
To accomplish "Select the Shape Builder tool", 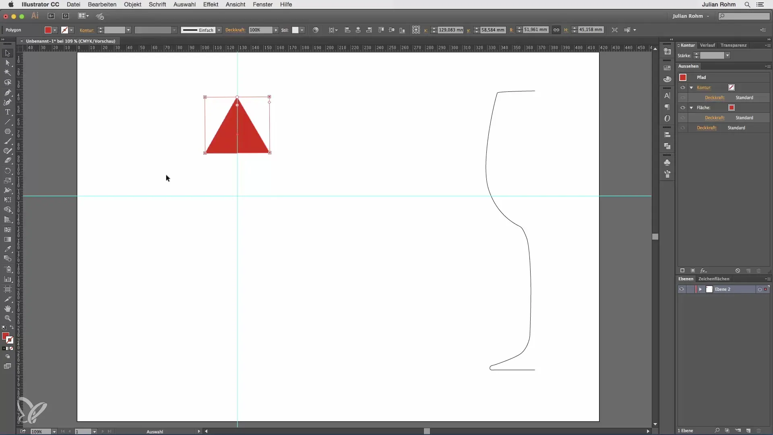I will [x=8, y=210].
